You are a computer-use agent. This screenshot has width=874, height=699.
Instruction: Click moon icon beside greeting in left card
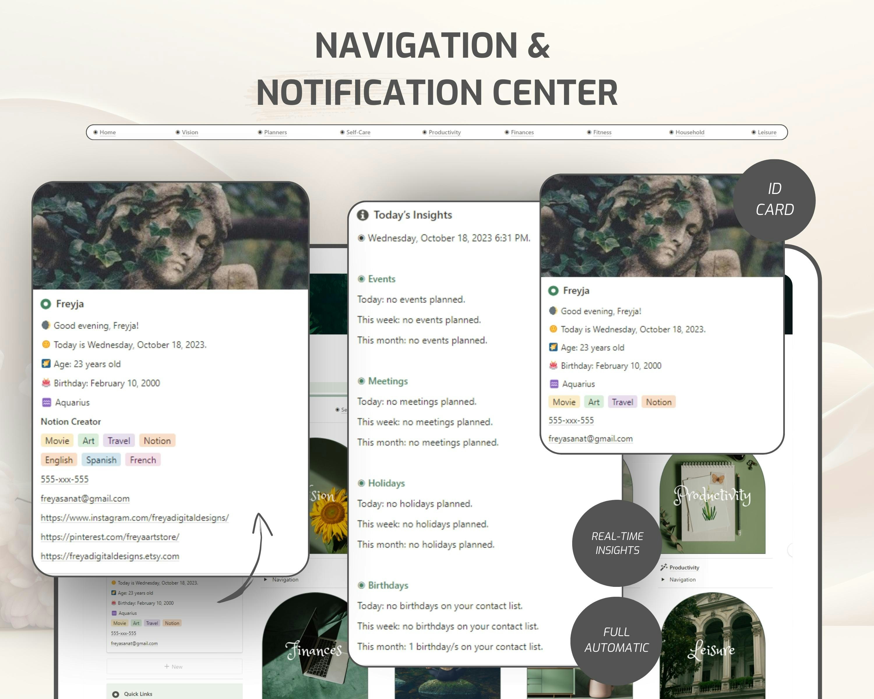click(x=46, y=325)
